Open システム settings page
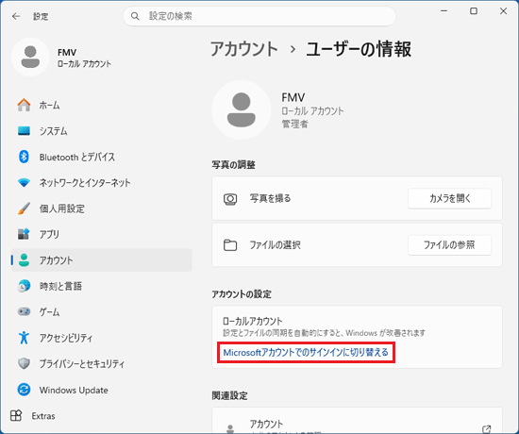The width and height of the screenshot is (519, 434). (102, 131)
